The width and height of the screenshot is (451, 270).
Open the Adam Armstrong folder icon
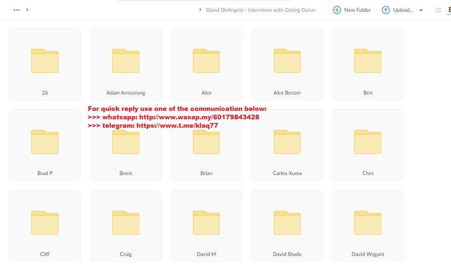(x=126, y=61)
